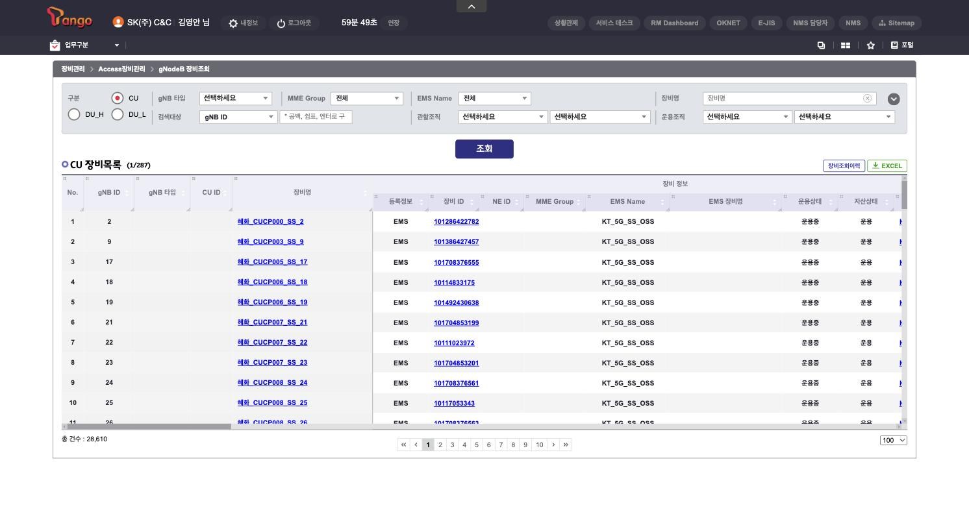This screenshot has height=527, width=969.
Task: Go to the previous page arrow
Action: point(416,445)
